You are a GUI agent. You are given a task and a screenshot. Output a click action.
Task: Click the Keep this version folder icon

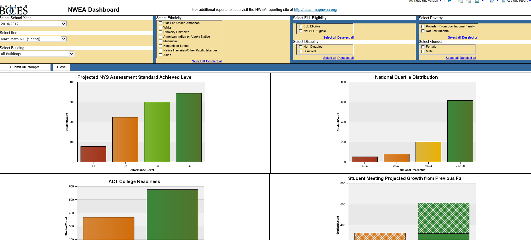pyautogui.click(x=411, y=1)
